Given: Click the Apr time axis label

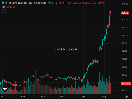Looking at the screenshot, I should click(x=83, y=97).
